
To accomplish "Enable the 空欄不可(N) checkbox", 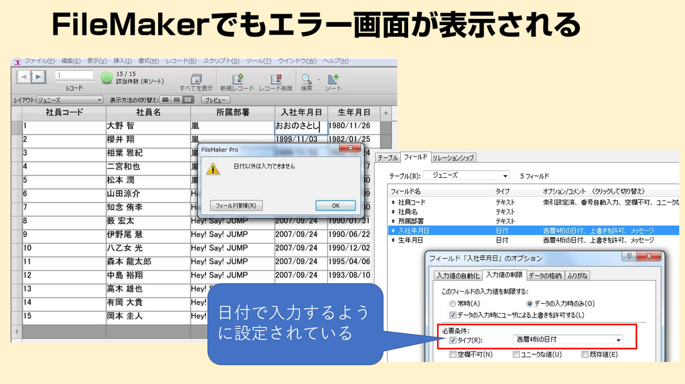I will (x=453, y=354).
